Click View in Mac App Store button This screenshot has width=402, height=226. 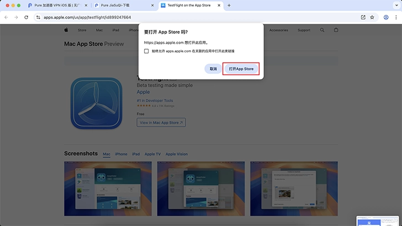(x=161, y=122)
